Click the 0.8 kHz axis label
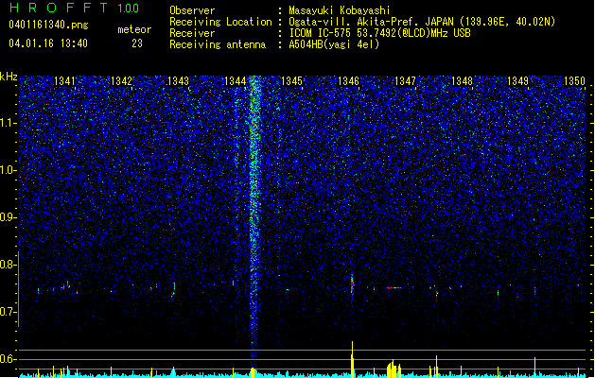The image size is (595, 378). (x=9, y=265)
